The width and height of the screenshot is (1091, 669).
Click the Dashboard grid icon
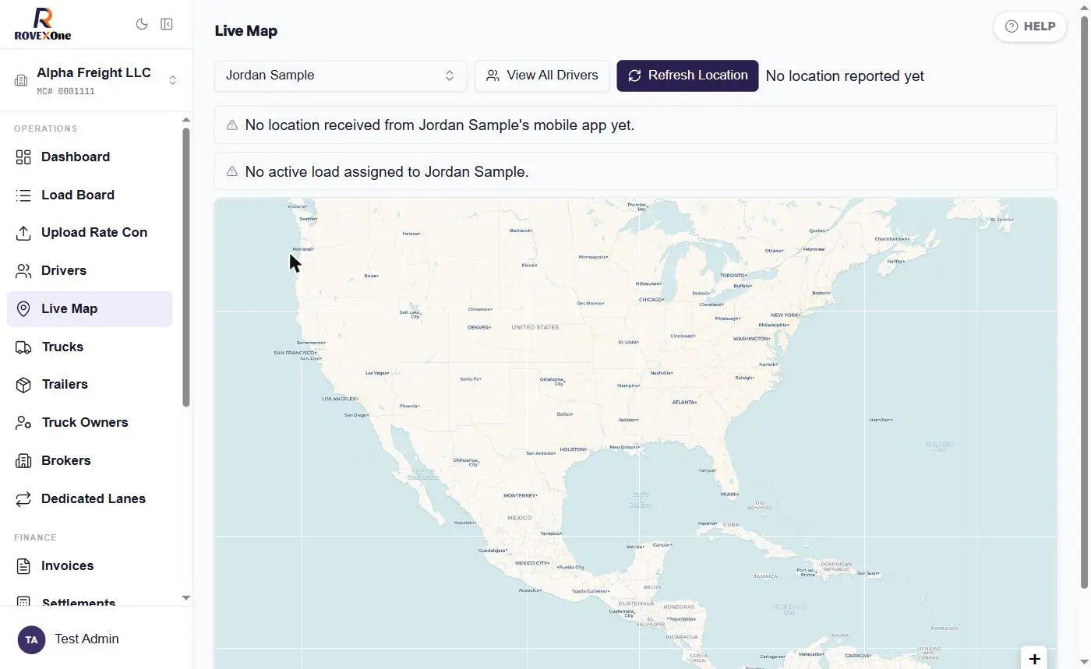[23, 157]
